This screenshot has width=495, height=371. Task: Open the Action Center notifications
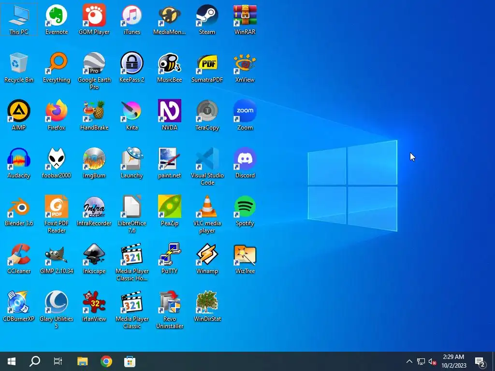pyautogui.click(x=480, y=361)
